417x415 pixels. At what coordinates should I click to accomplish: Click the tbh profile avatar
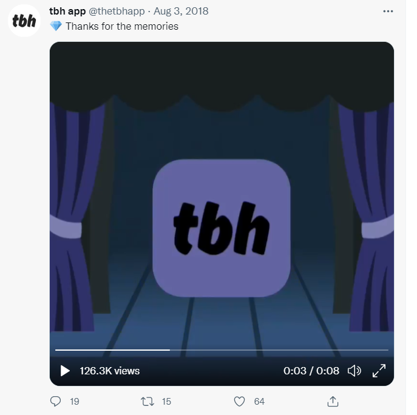[24, 21]
